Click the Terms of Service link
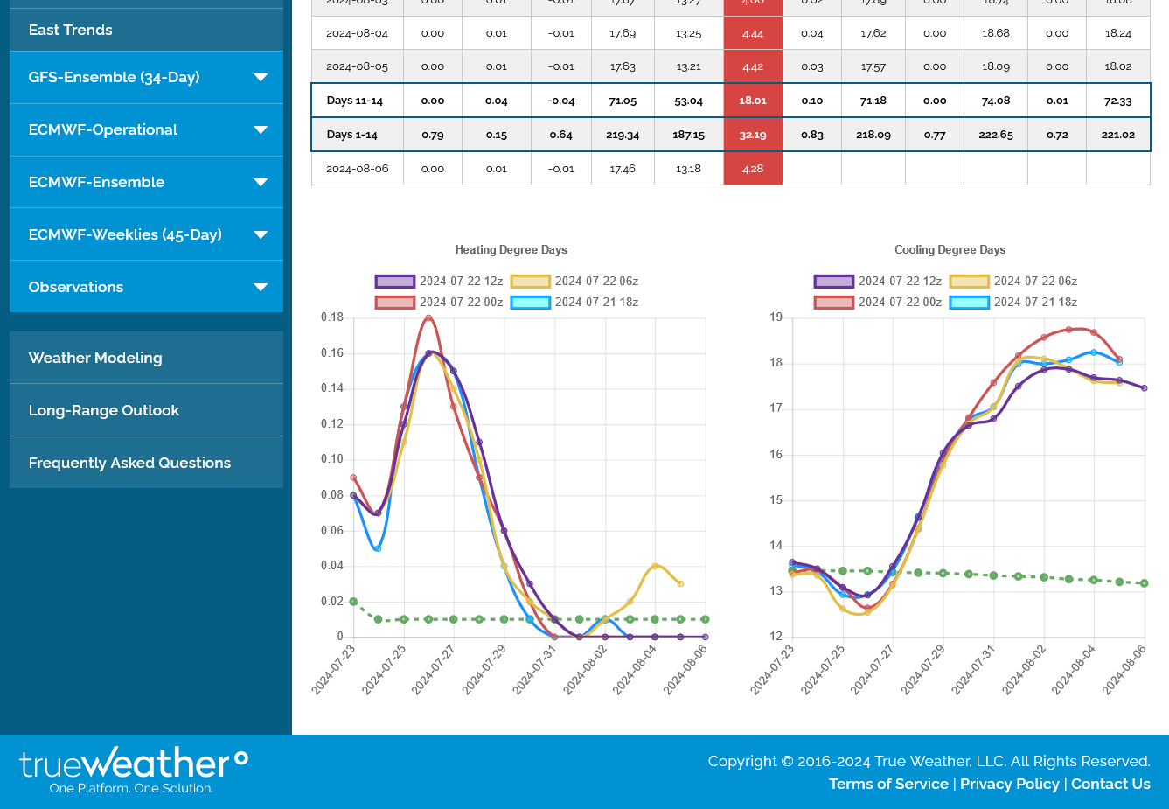The width and height of the screenshot is (1169, 809). point(887,785)
